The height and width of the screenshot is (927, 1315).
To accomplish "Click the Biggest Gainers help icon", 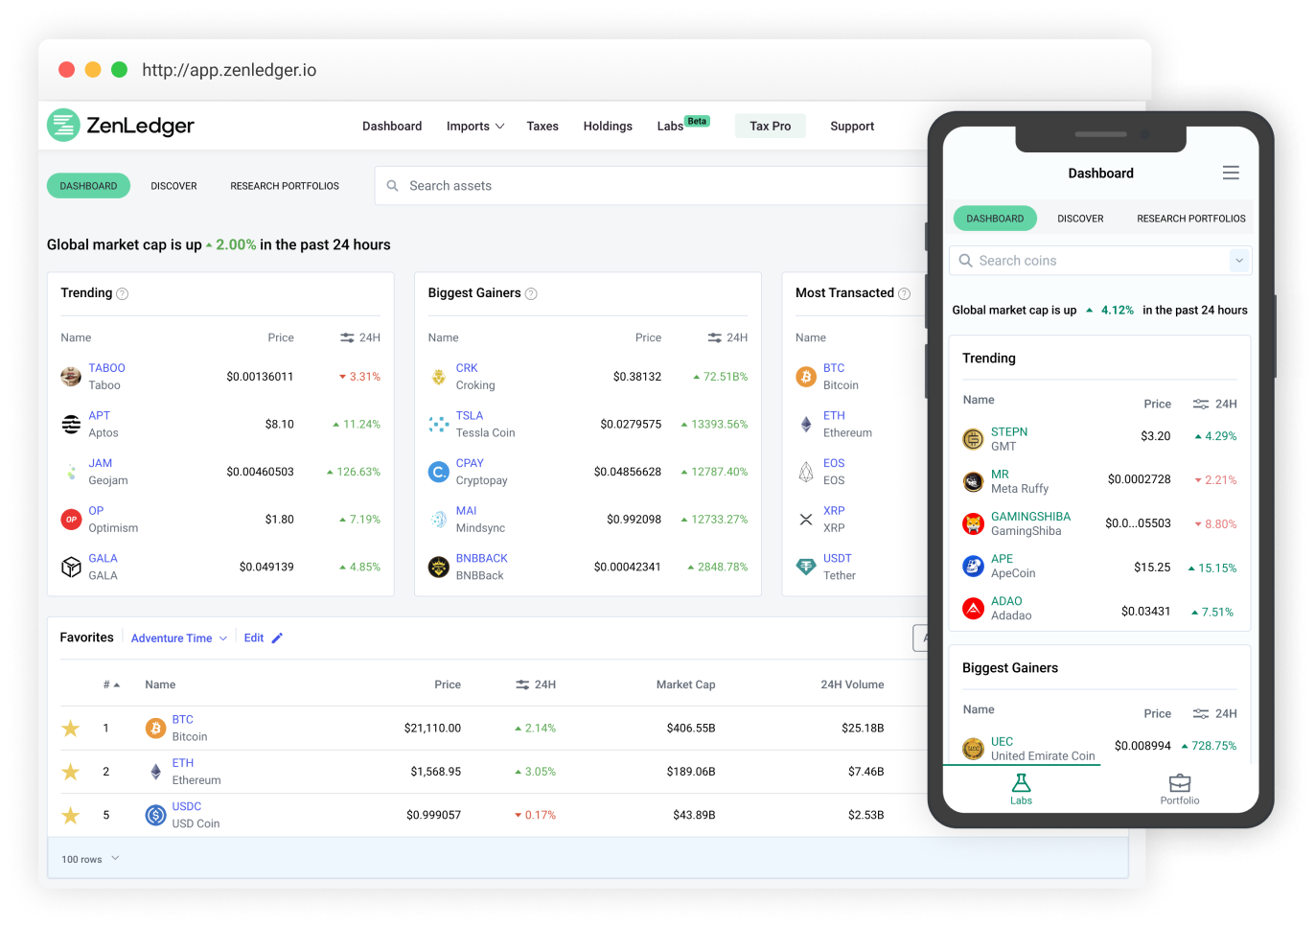I will pyautogui.click(x=531, y=294).
